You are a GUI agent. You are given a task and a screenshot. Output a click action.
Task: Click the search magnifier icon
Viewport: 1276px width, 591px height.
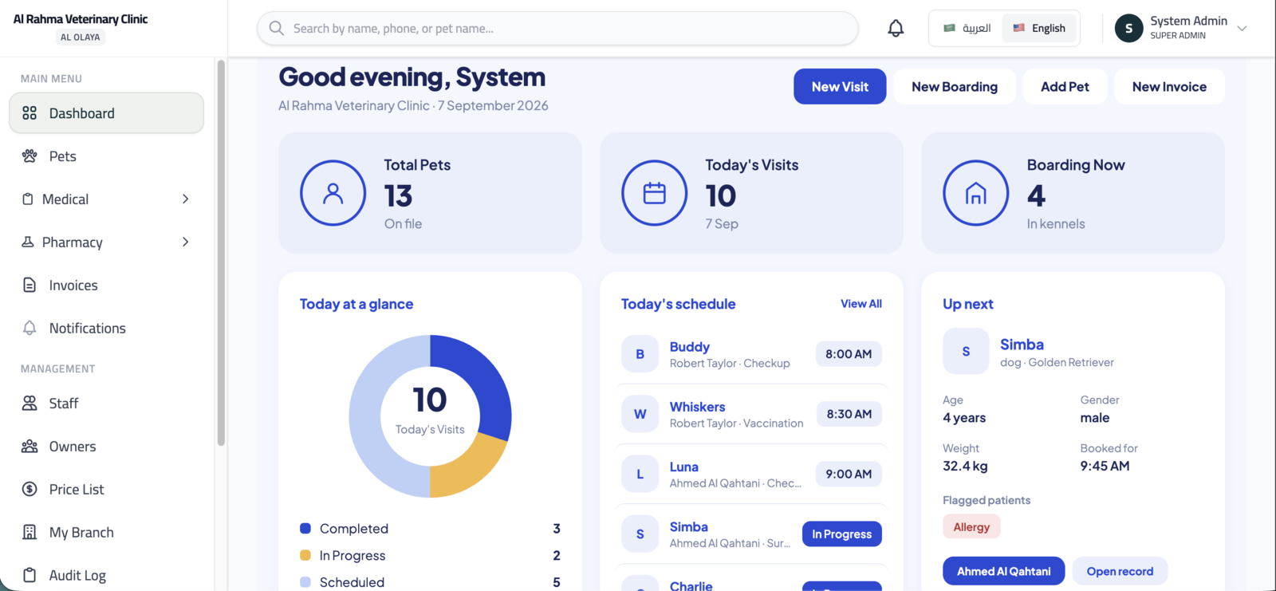tap(277, 29)
